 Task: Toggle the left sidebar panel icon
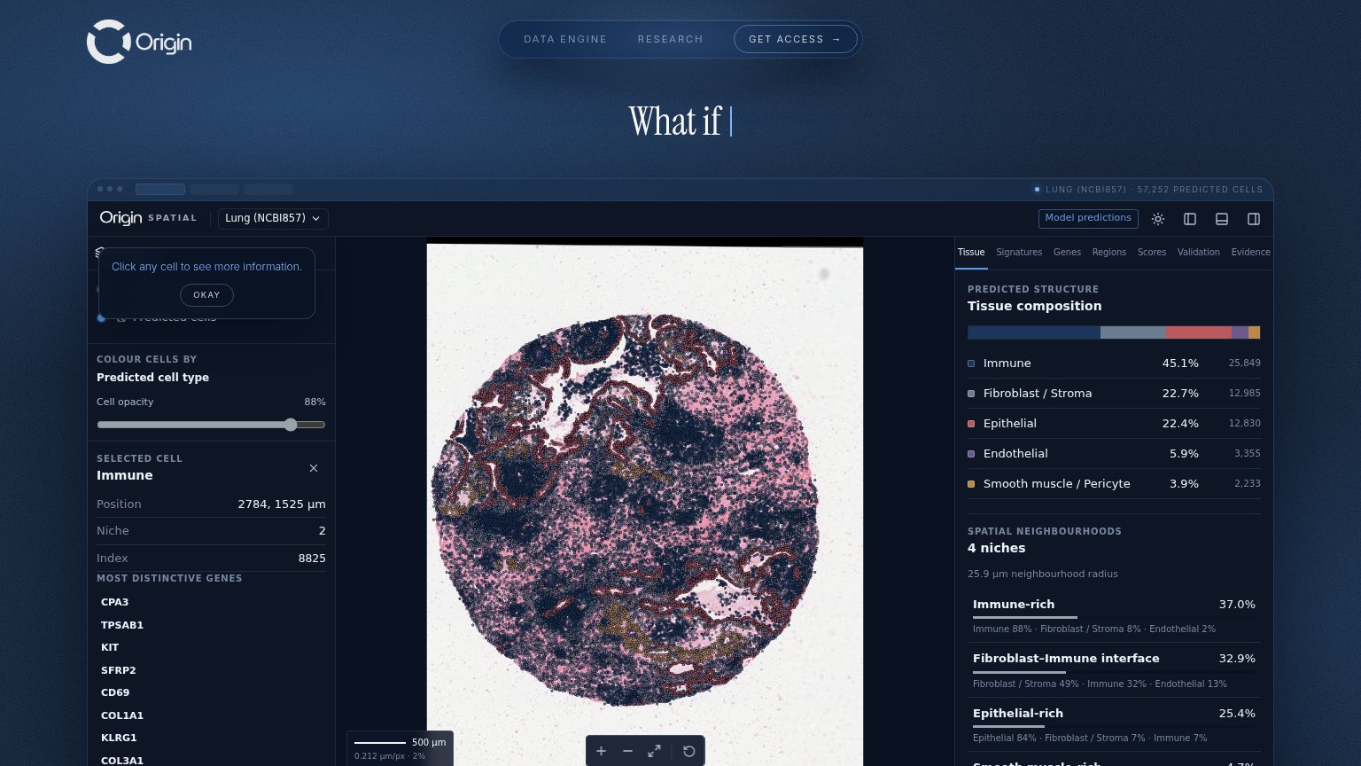point(1190,219)
